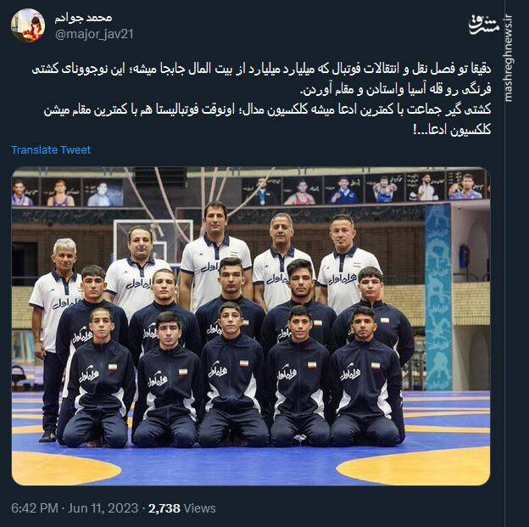Viewport: 529px width, 527px height.
Task: Open the profile avatar of محمد جوادم
Action: coord(28,25)
